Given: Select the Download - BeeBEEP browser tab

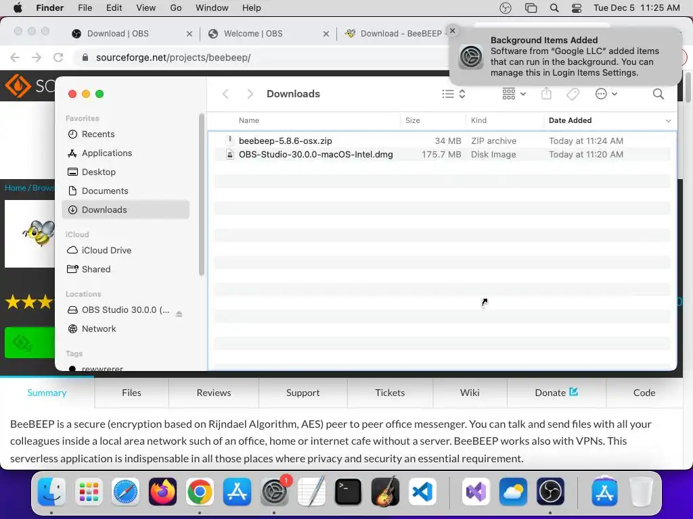Looking at the screenshot, I should point(395,34).
